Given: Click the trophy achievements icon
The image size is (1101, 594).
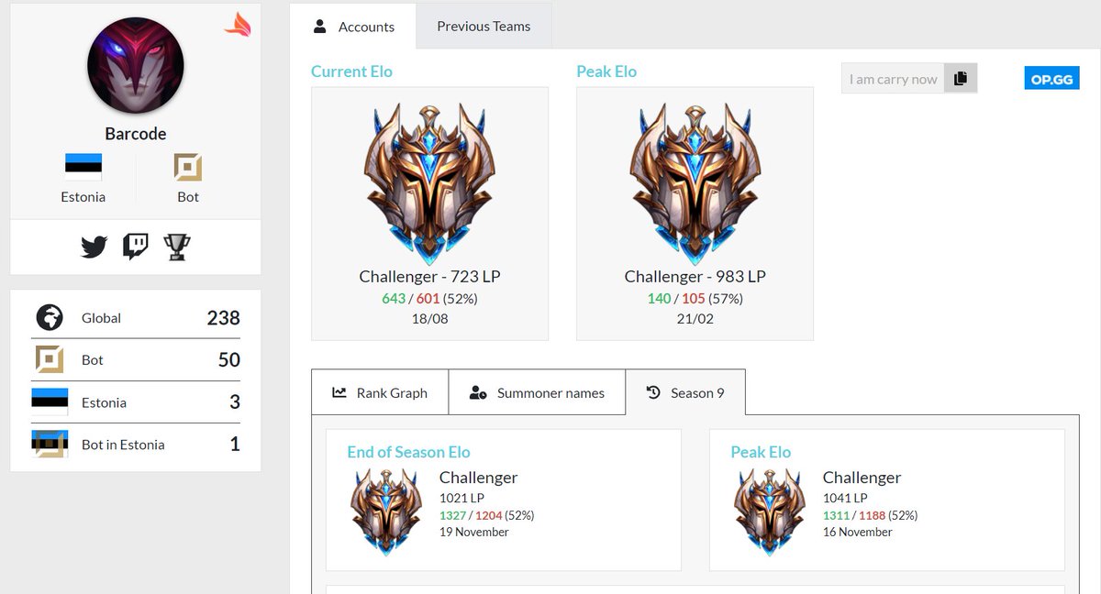Looking at the screenshot, I should click(176, 247).
